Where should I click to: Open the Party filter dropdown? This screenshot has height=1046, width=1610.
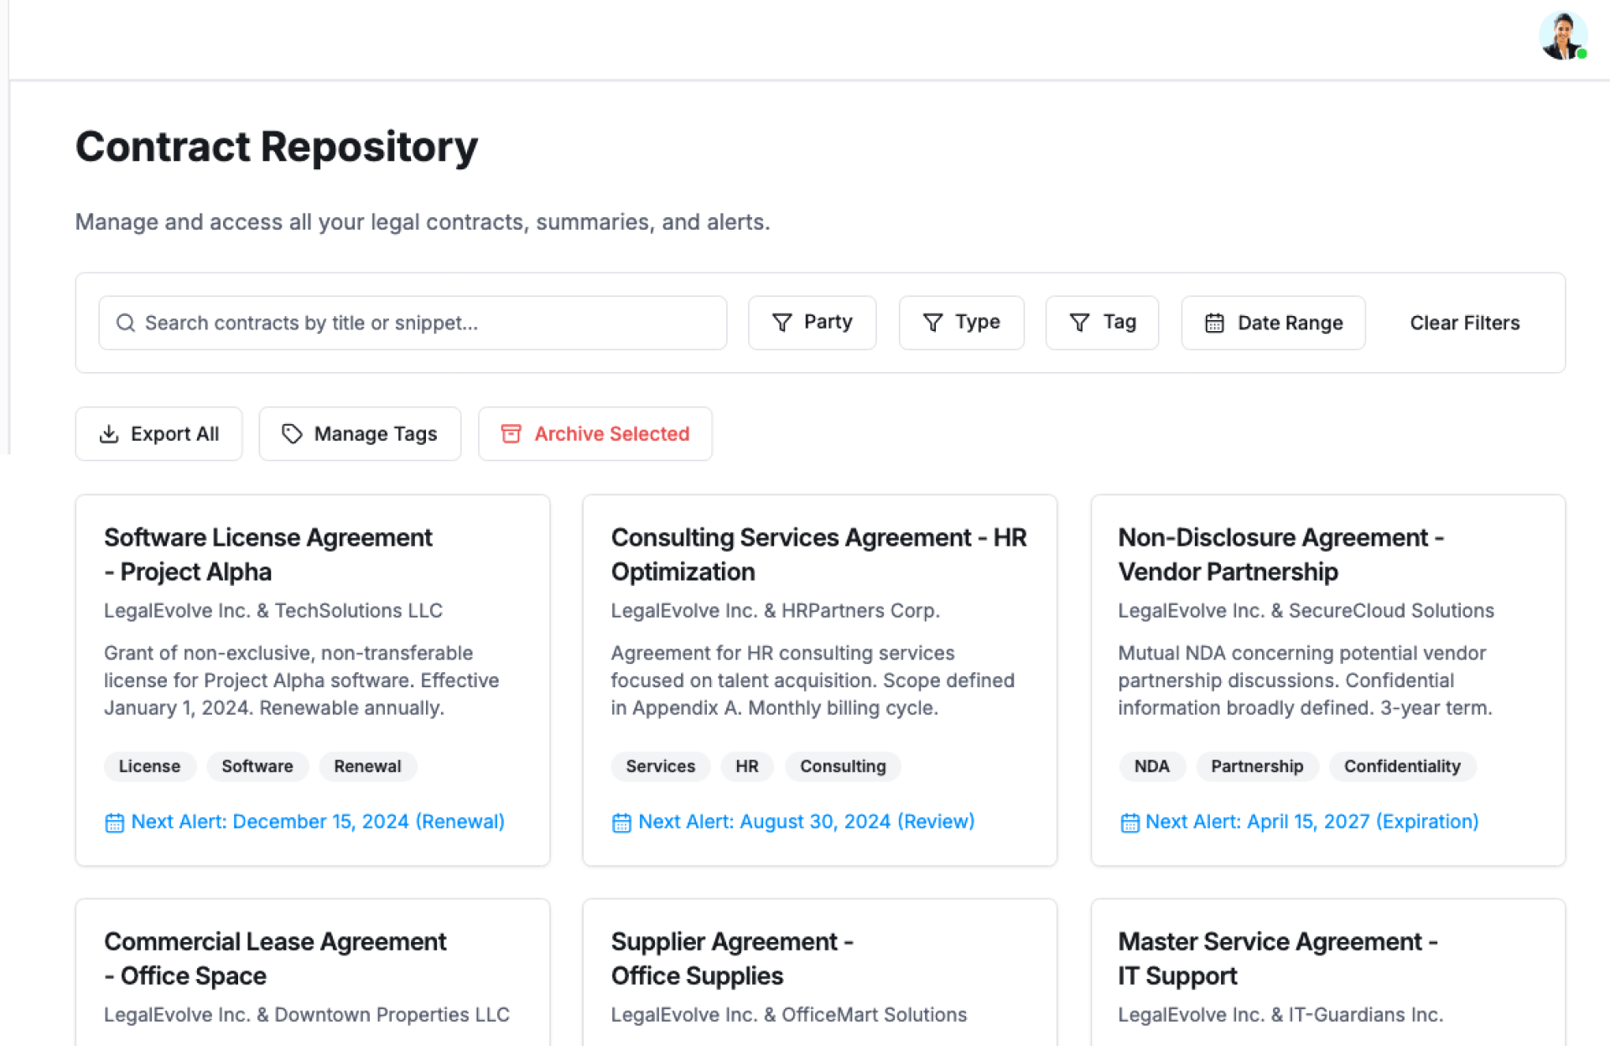[x=812, y=323]
